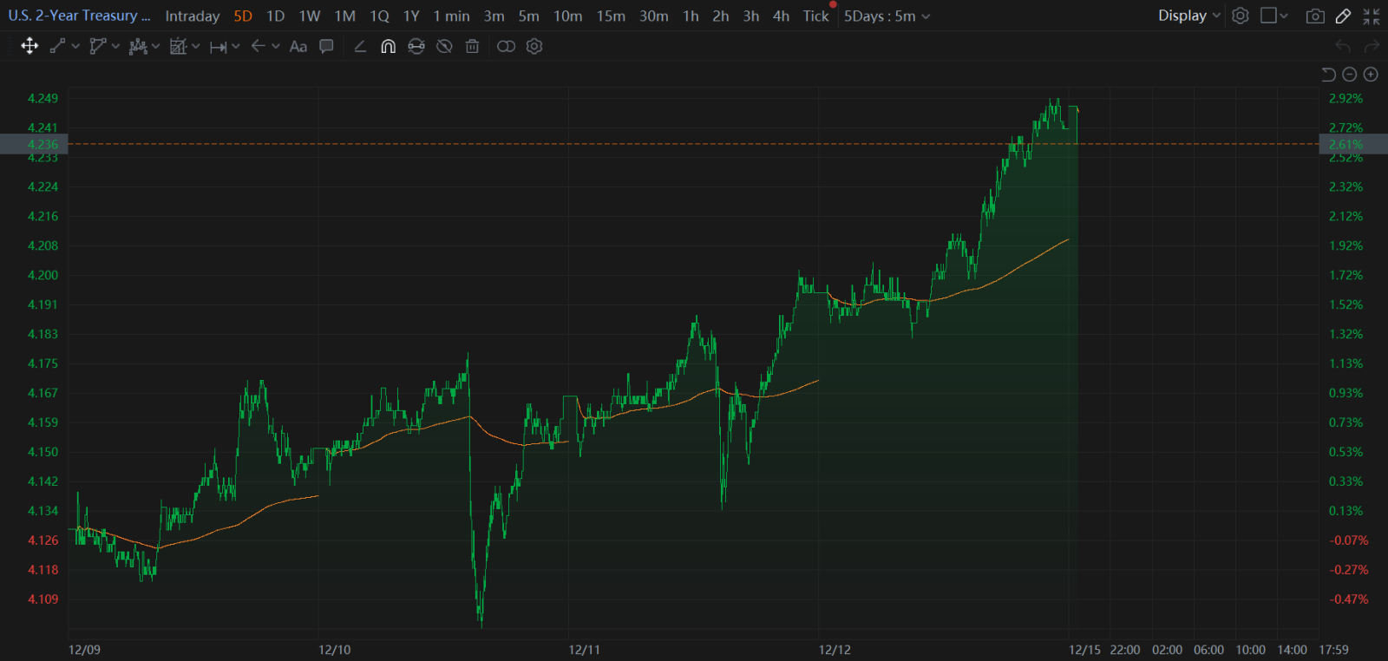The image size is (1388, 661).
Task: Select the 1M period tab
Action: point(345,16)
